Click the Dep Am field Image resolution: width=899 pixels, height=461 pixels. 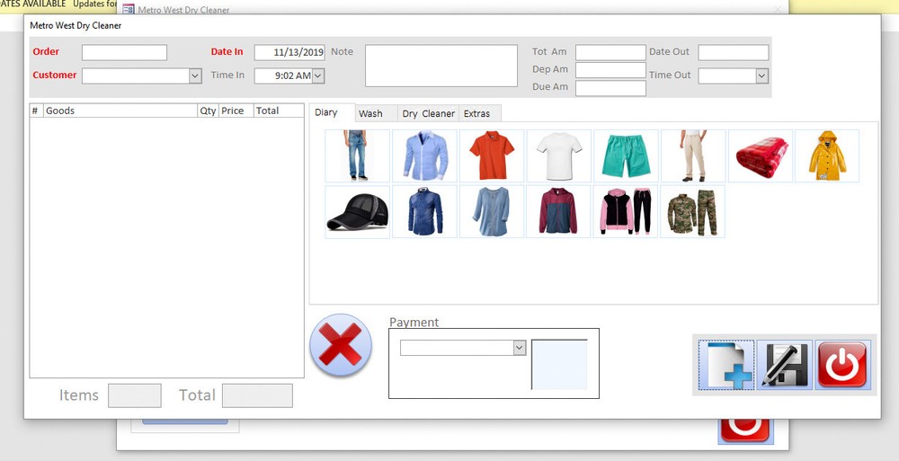[x=610, y=70]
